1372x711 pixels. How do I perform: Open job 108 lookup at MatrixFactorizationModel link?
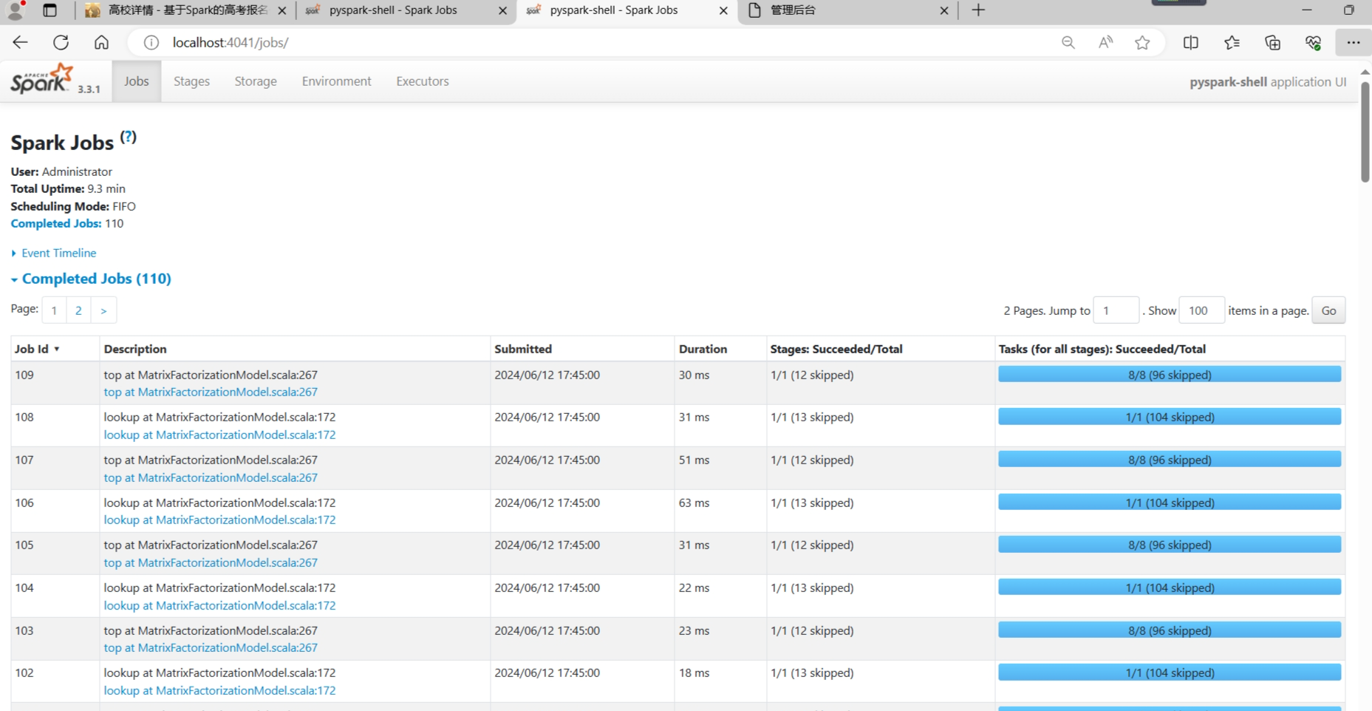(219, 435)
